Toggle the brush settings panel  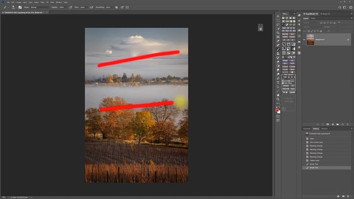[x=20, y=7]
